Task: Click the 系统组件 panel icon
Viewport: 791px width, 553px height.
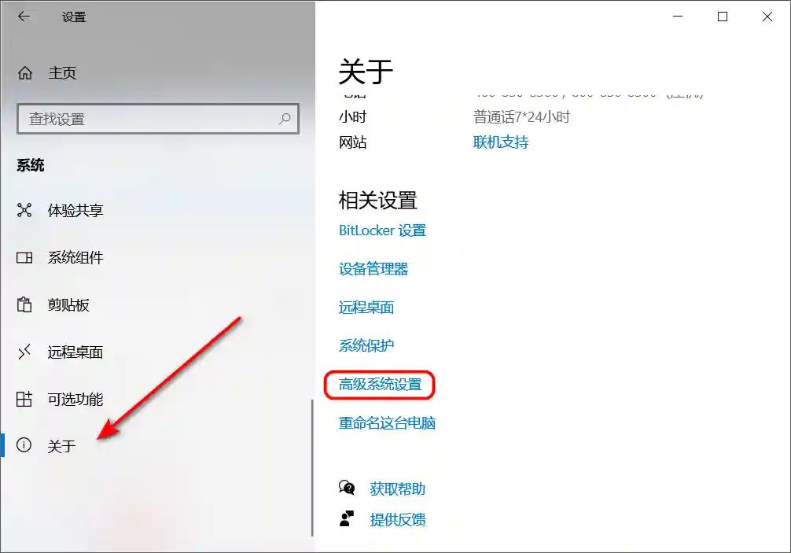Action: pos(24,258)
